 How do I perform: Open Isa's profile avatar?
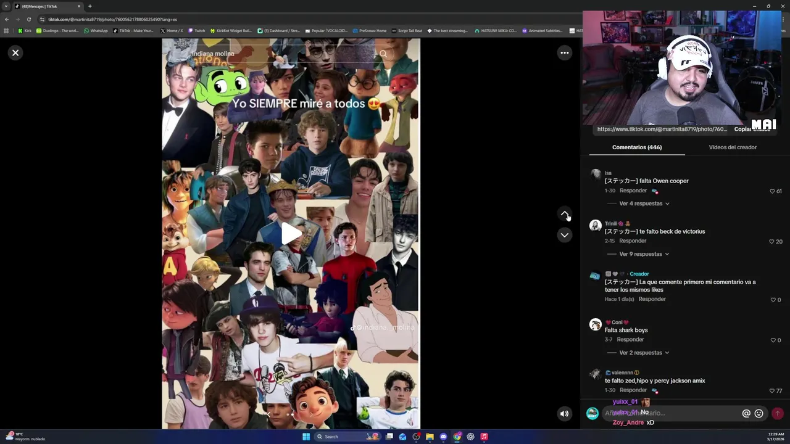[595, 175]
